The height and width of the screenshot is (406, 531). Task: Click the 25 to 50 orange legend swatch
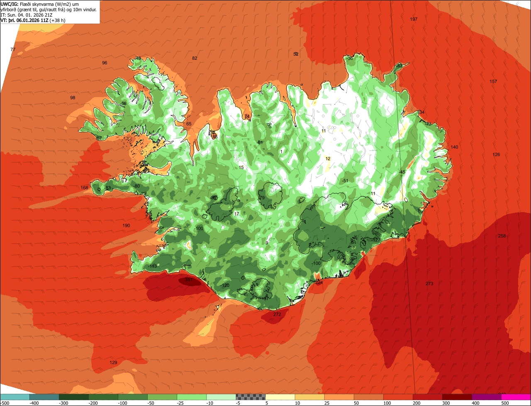339,397
